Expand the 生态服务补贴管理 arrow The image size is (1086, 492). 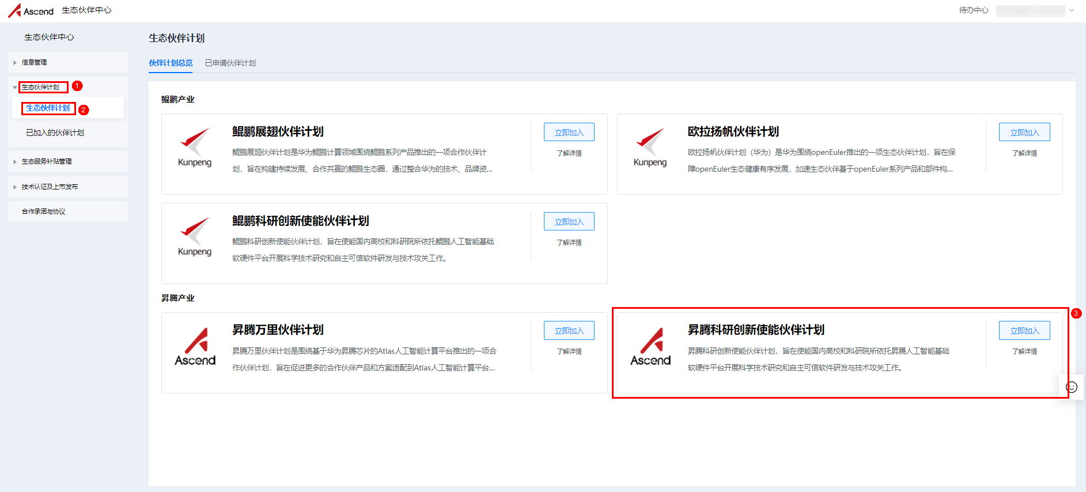(15, 162)
